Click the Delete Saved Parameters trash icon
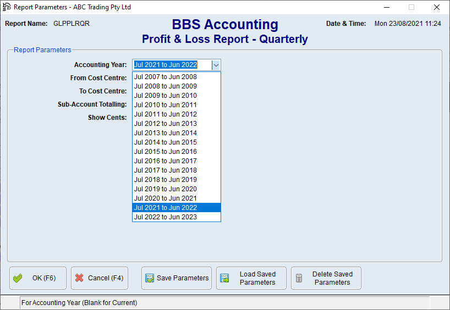This screenshot has width=450, height=310. pyautogui.click(x=299, y=278)
